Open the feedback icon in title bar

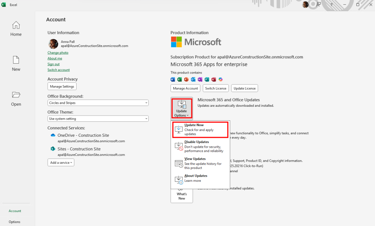click(318, 4)
